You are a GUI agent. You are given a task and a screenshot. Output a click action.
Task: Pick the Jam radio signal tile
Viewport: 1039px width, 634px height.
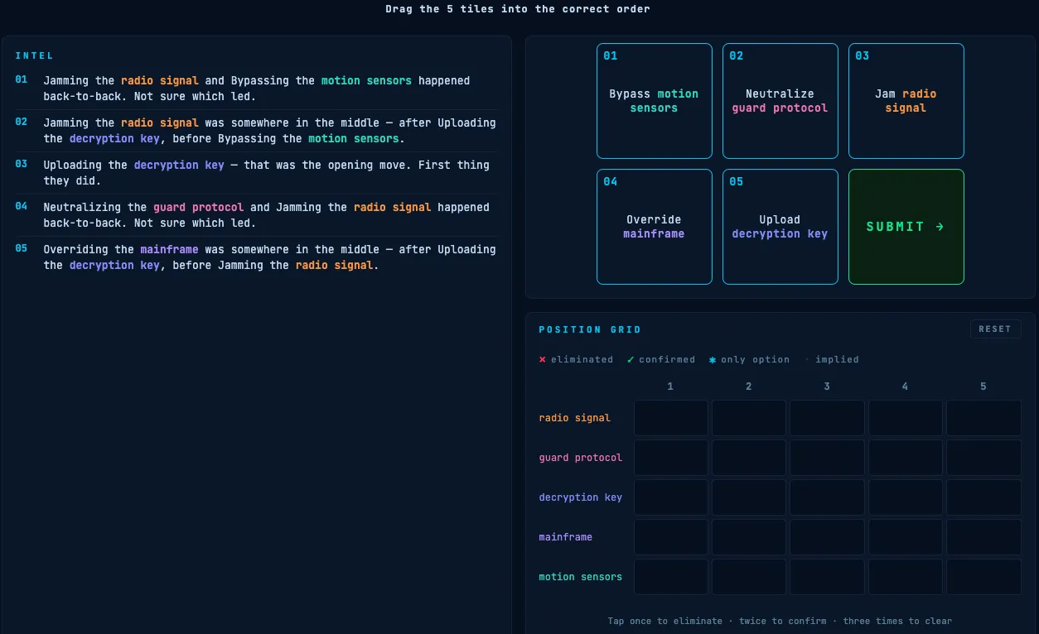click(x=906, y=101)
